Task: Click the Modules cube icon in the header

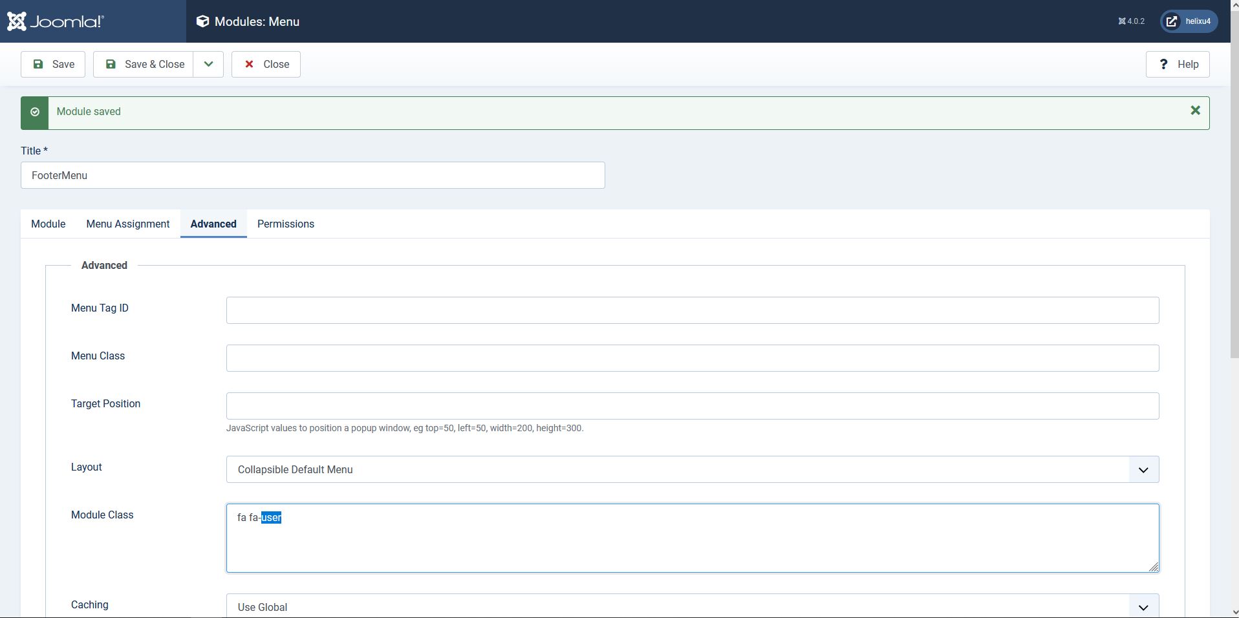Action: pyautogui.click(x=202, y=21)
